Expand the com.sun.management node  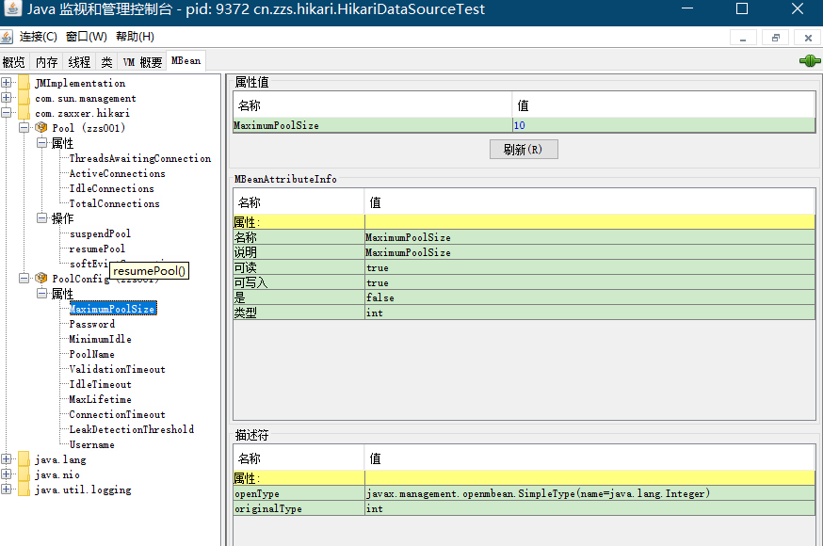[x=7, y=98]
